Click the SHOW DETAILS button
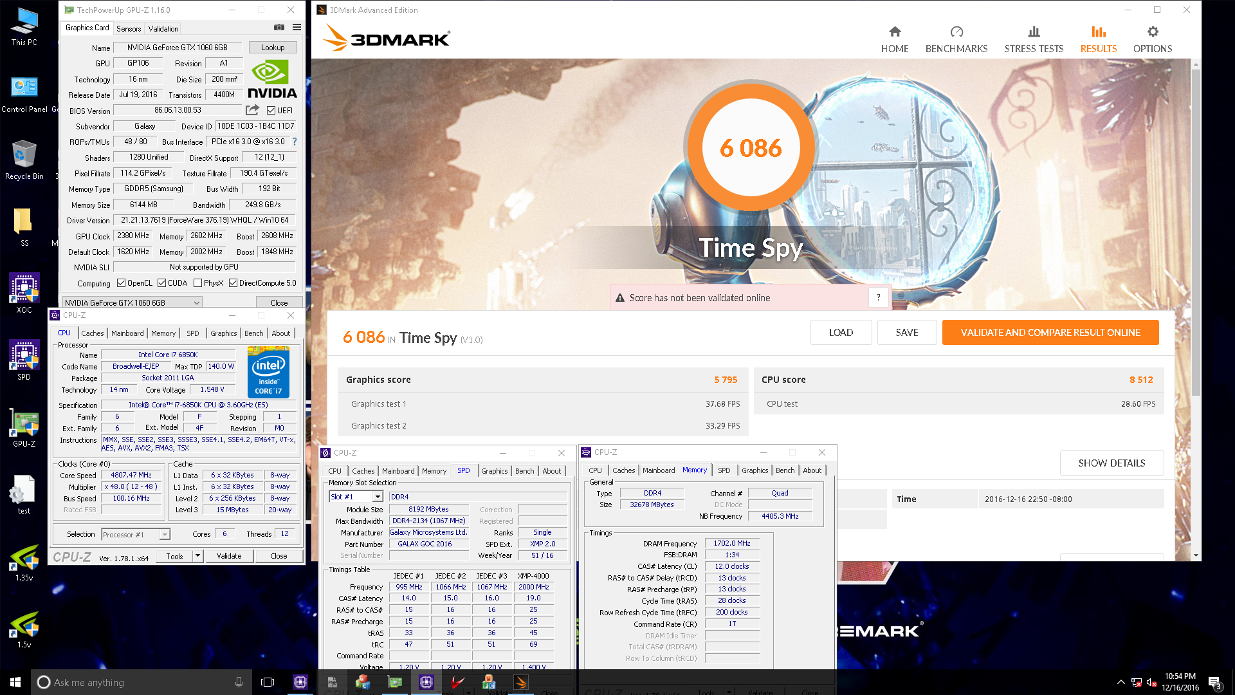1235x695 pixels. coord(1111,463)
